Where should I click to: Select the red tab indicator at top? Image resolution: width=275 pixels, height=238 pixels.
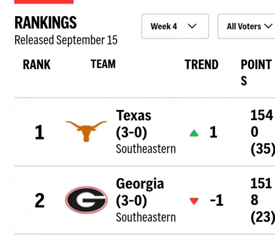point(44,2)
